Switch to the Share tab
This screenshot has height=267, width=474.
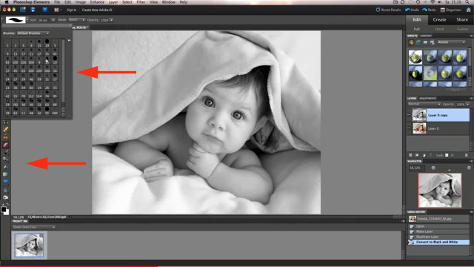click(x=462, y=20)
